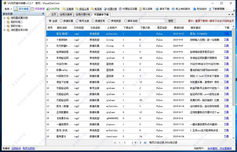The width and height of the screenshot is (237, 152).
Task: Switch to the 全局文章库 tab
Action: [66, 15]
